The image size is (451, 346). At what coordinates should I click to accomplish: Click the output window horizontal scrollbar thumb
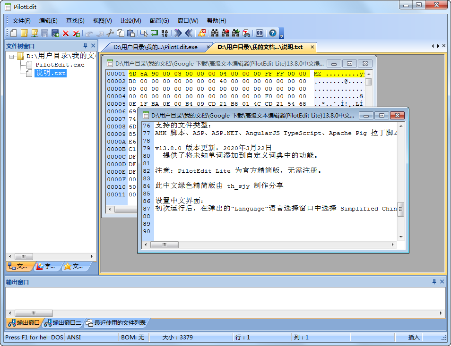[x=34, y=313]
